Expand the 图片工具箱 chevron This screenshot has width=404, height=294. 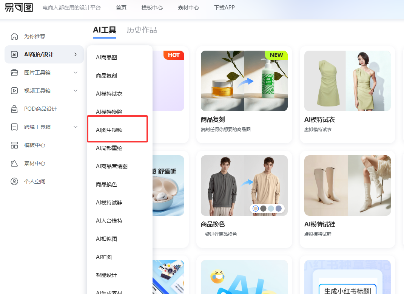(x=76, y=73)
